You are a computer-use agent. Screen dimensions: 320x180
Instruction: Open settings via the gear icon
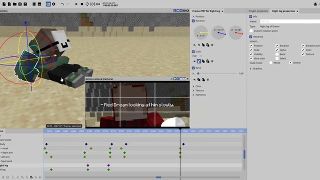click(53, 4)
